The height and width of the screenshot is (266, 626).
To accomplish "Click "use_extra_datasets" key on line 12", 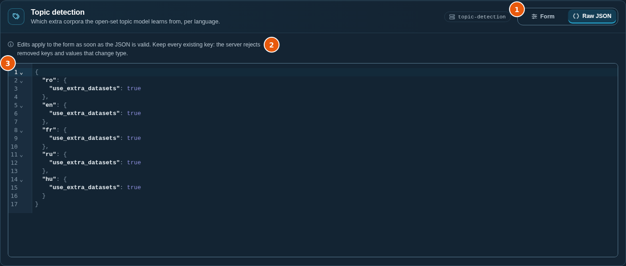I will [x=85, y=162].
